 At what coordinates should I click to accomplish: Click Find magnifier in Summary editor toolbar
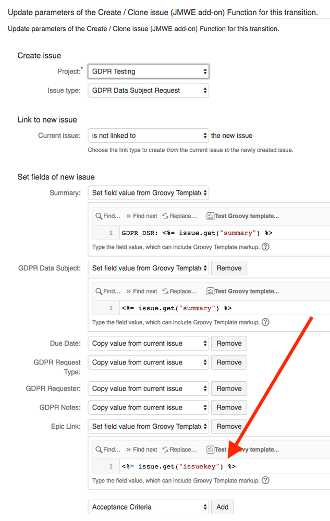coord(108,216)
